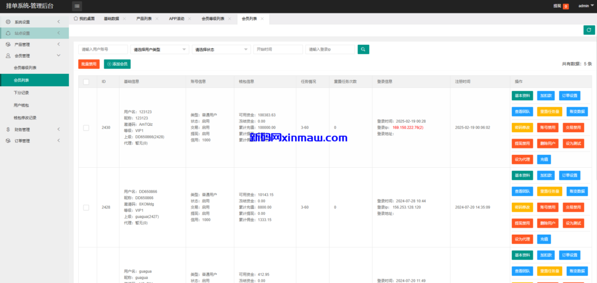Close the 会员等级列表 tab with its X

pos(229,19)
